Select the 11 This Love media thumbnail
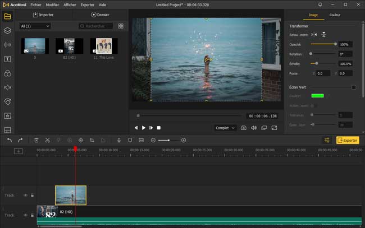 (103, 46)
